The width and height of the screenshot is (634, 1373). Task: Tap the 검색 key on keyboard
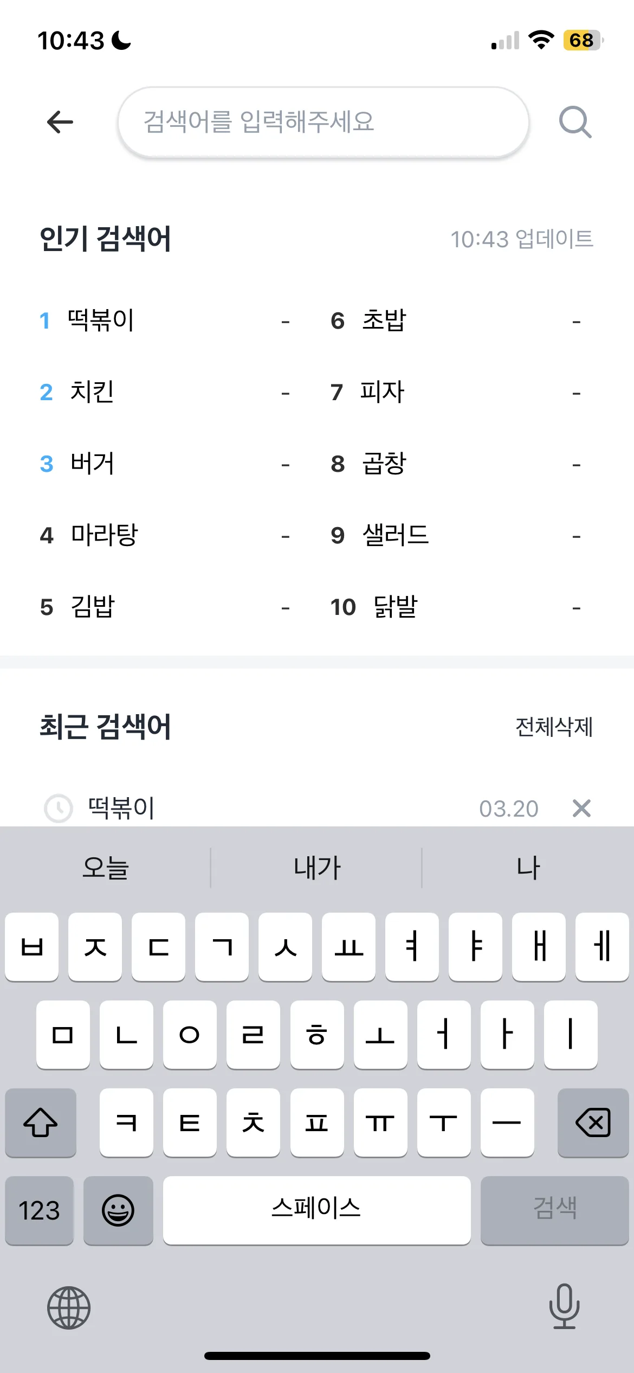pos(555,1210)
